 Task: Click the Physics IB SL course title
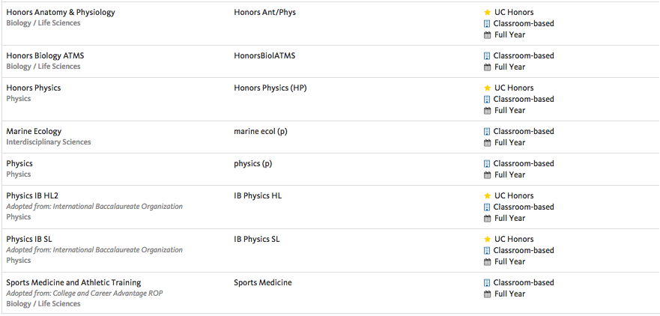29,240
